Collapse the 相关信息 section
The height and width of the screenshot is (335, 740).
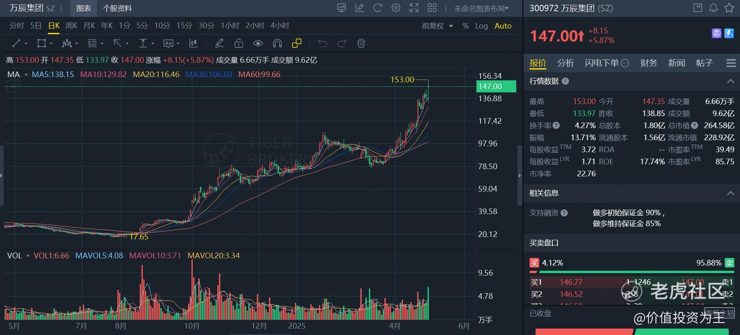[731, 193]
